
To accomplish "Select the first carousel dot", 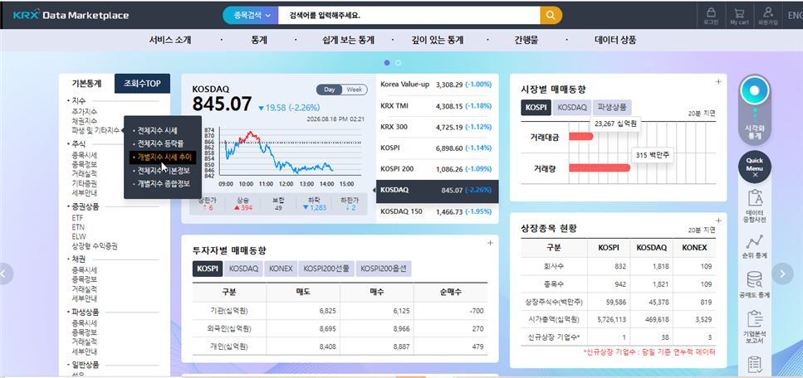I will point(387,63).
